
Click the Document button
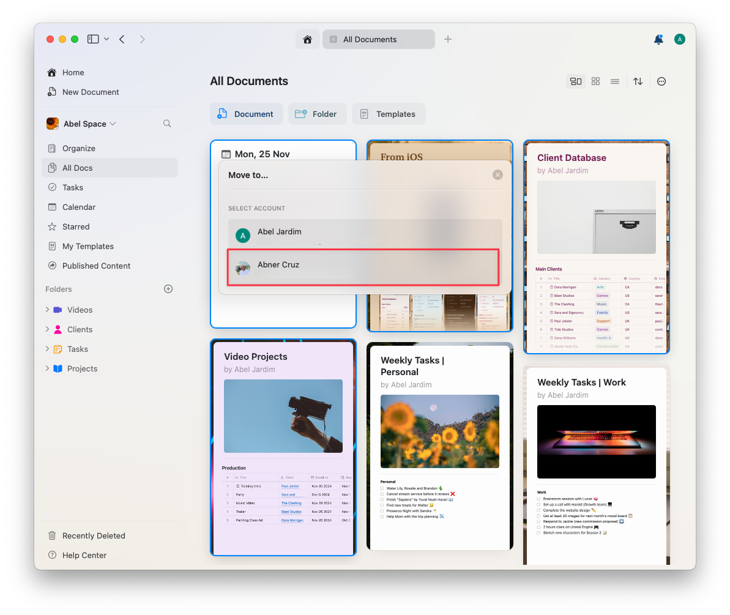[x=246, y=114]
